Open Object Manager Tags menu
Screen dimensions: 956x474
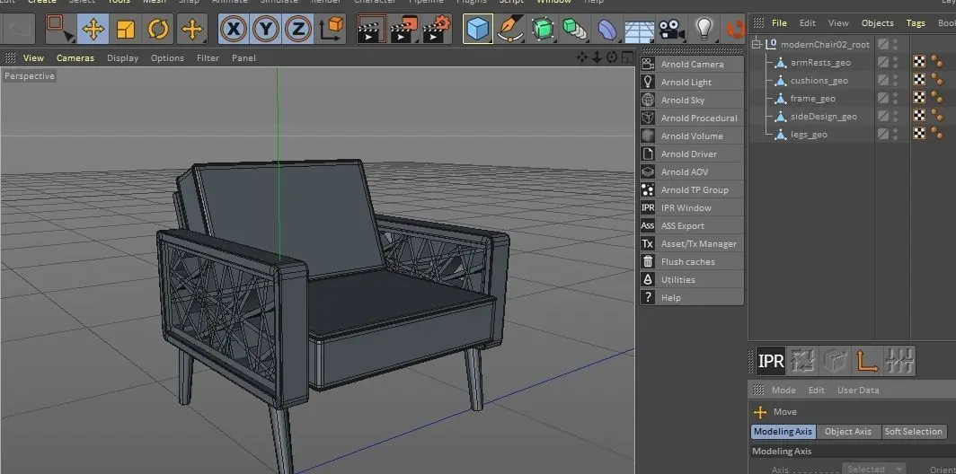[x=916, y=23]
